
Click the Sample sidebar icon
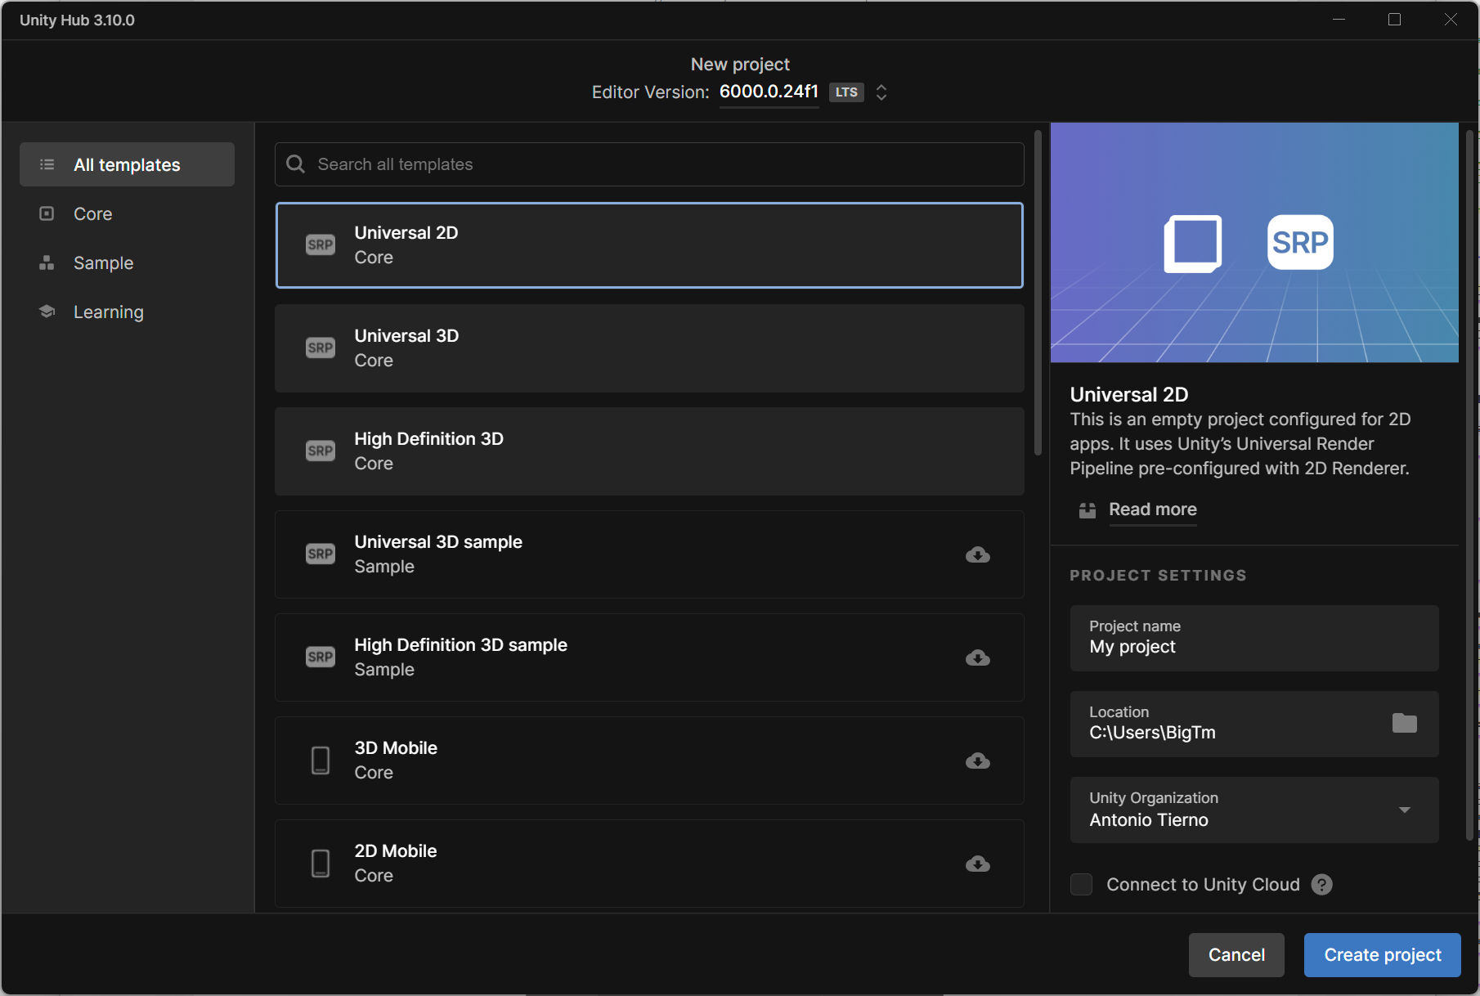[47, 262]
